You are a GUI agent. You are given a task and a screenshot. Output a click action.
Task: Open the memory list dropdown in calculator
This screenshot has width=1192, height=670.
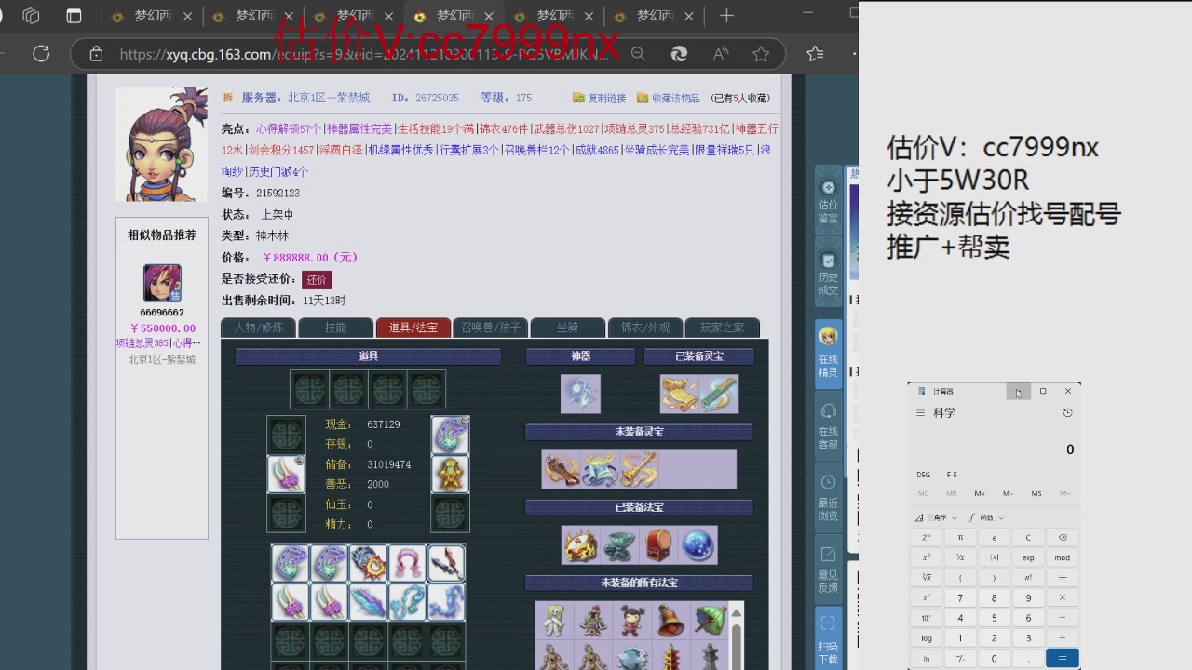[1064, 493]
